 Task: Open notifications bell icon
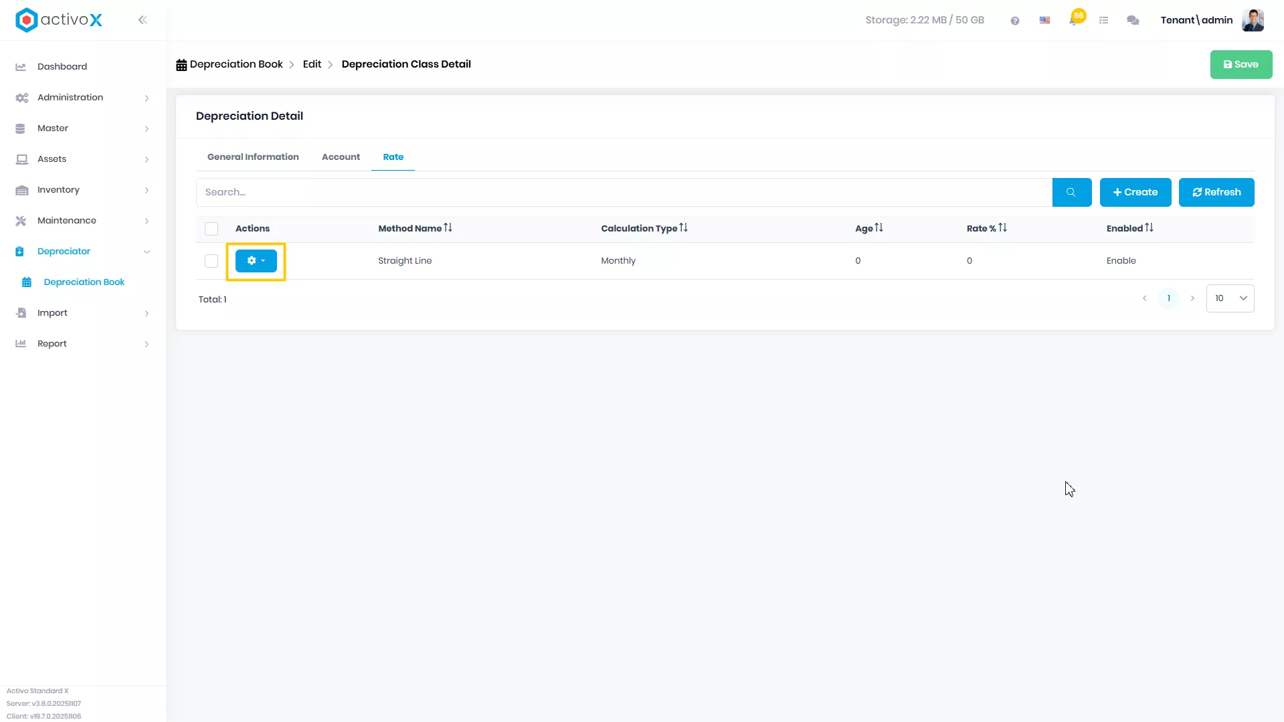1074,20
